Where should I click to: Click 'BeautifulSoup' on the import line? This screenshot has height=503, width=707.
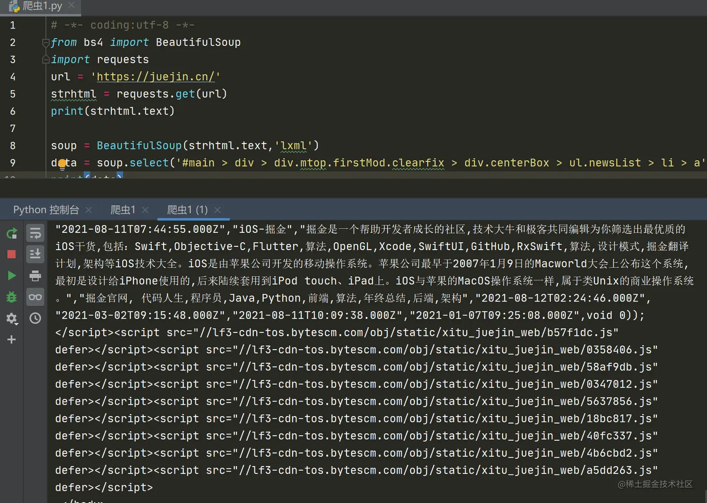coord(198,43)
